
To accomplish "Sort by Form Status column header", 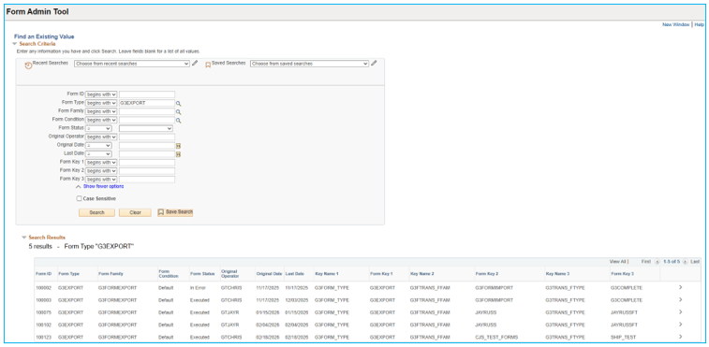I will (202, 274).
